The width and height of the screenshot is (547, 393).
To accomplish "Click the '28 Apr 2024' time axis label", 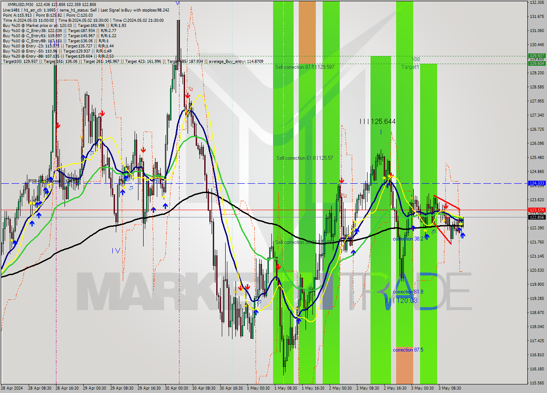I will click(x=12, y=388).
